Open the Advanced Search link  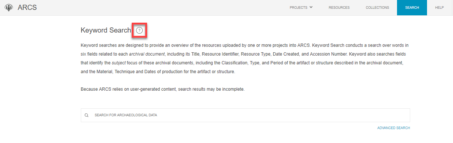coord(394,128)
